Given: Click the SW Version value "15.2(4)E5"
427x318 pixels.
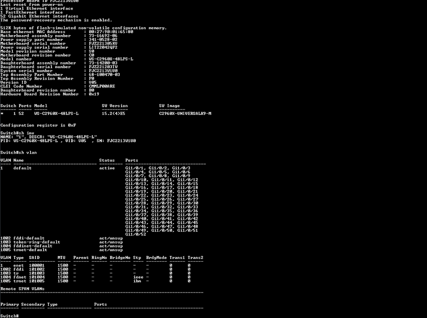Looking at the screenshot, I should click(x=113, y=114).
